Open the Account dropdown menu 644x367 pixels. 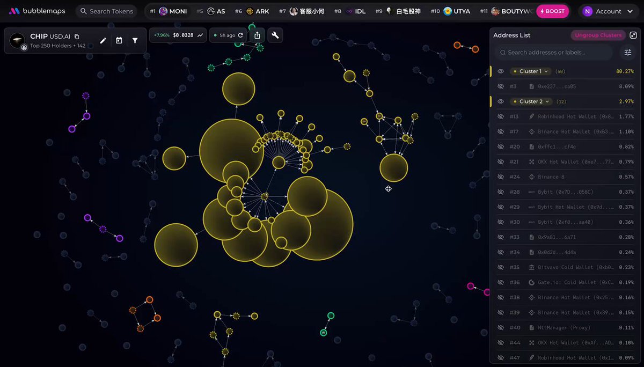[x=608, y=11]
